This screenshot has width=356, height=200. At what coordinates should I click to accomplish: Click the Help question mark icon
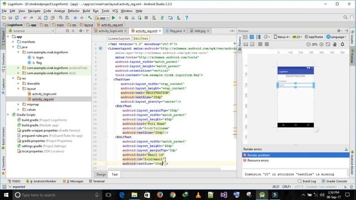click(186, 18)
